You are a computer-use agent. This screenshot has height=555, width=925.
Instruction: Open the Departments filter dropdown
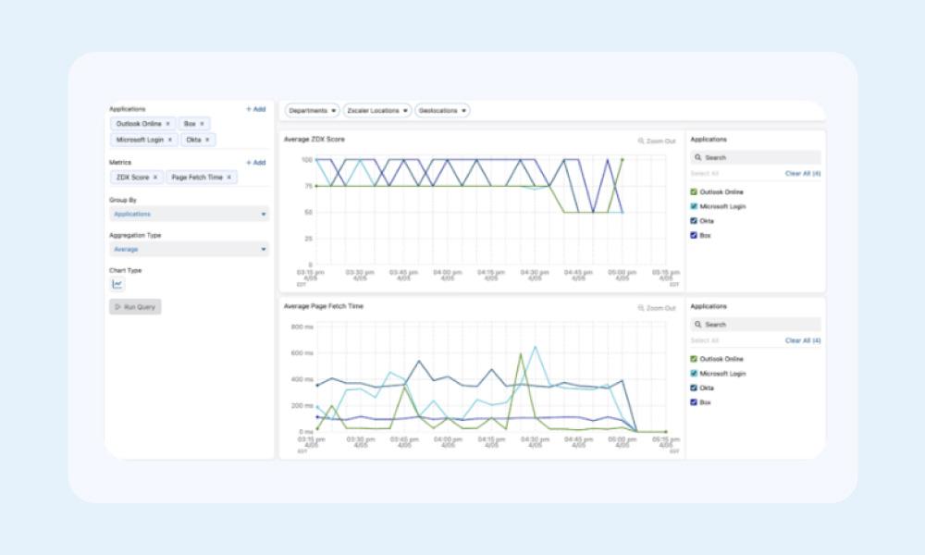312,110
